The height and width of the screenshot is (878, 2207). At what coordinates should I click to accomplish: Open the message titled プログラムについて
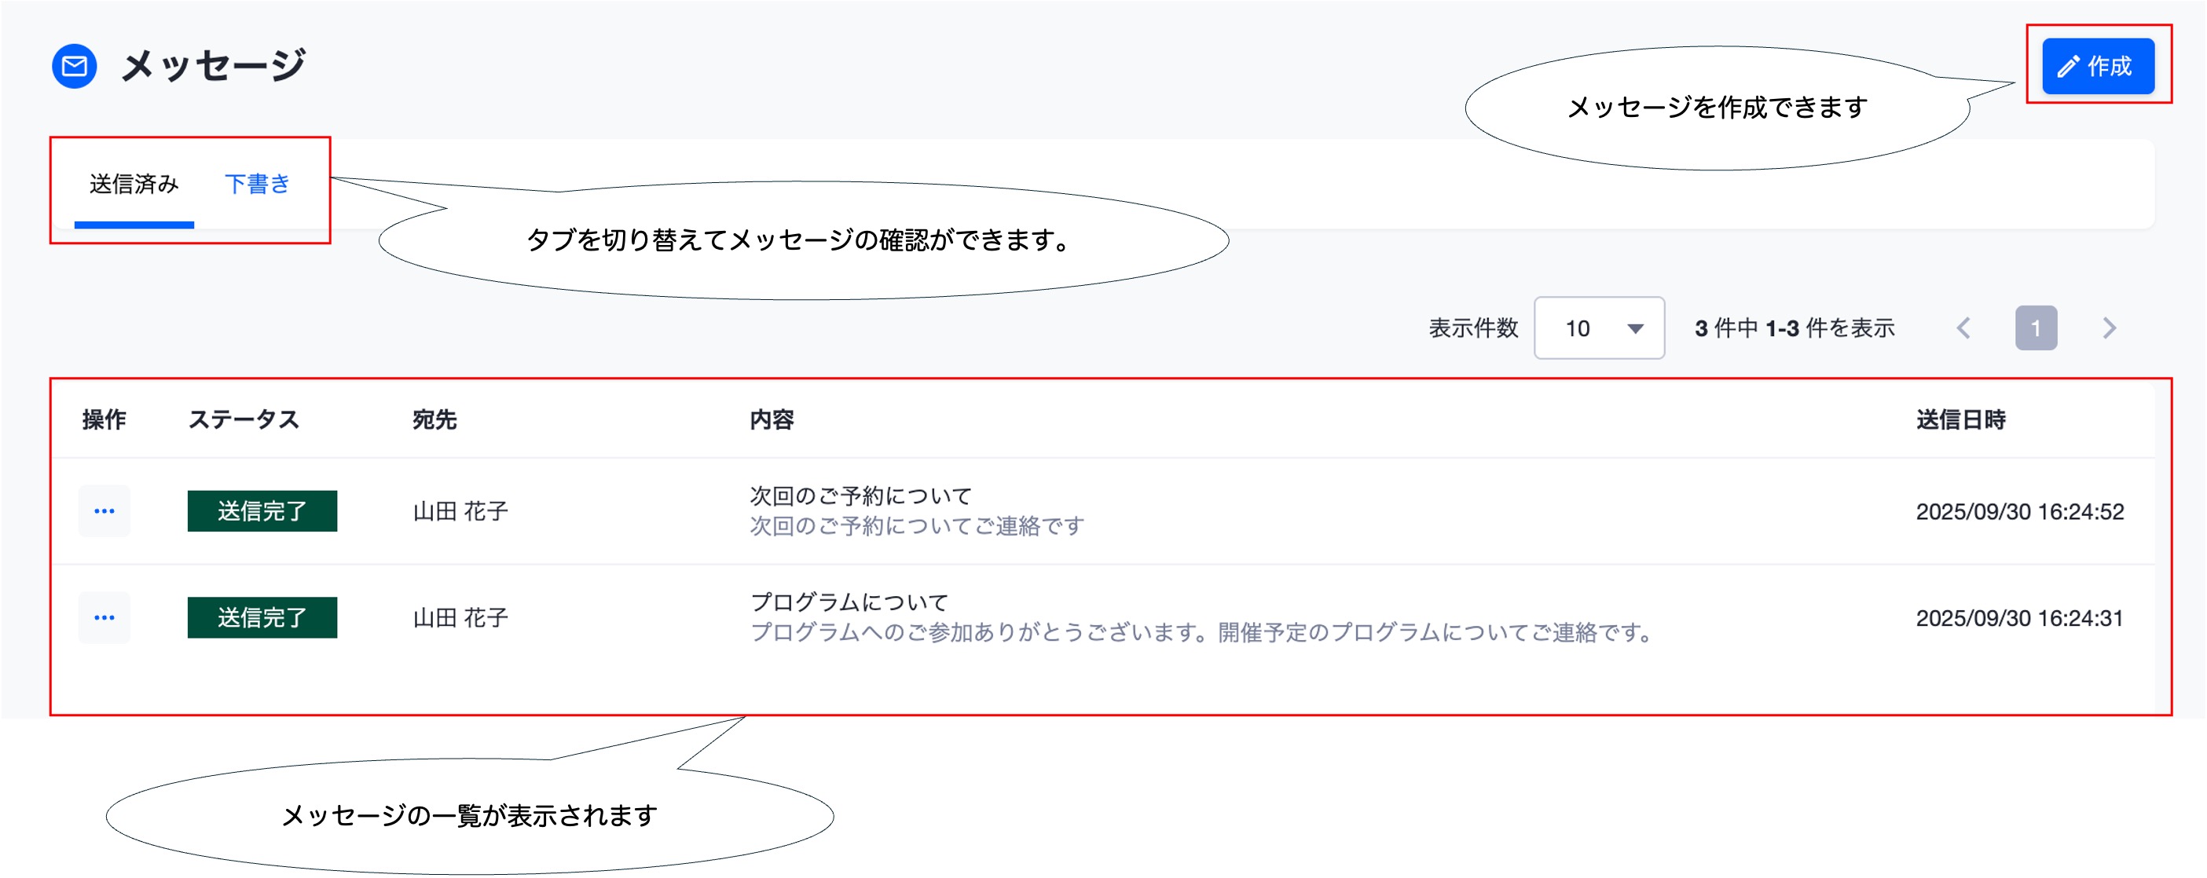click(849, 602)
